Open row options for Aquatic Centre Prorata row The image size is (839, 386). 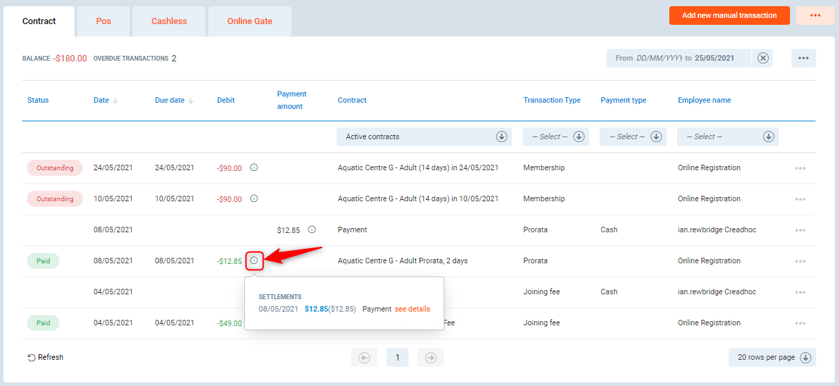tap(800, 261)
